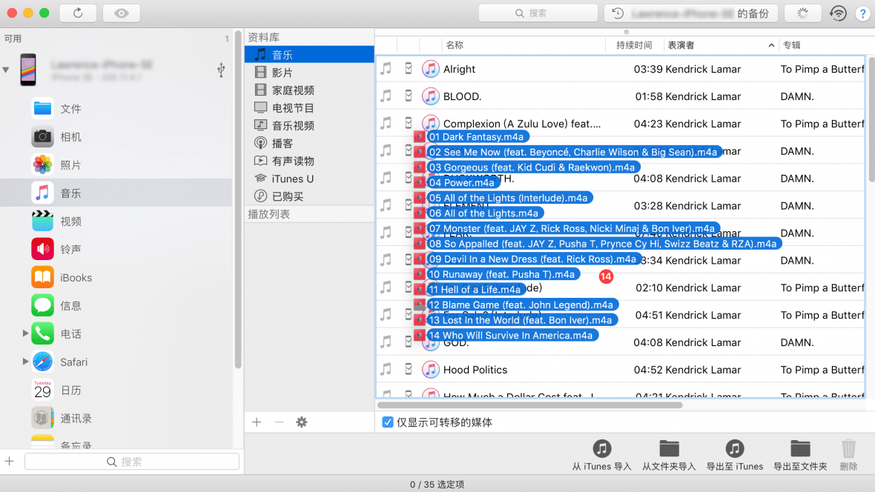Select 音乐 in the device sidebar
The width and height of the screenshot is (875, 492).
point(116,193)
